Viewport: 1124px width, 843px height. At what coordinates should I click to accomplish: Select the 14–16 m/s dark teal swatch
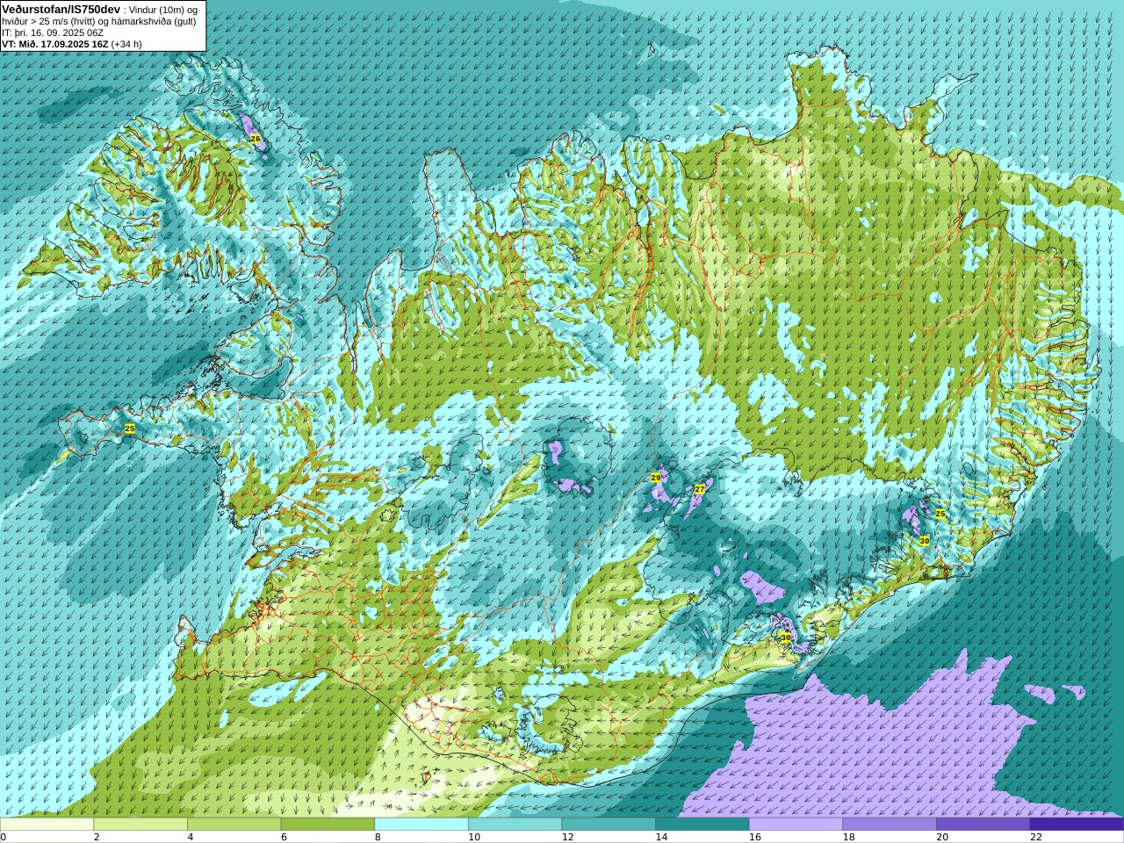coord(702,825)
